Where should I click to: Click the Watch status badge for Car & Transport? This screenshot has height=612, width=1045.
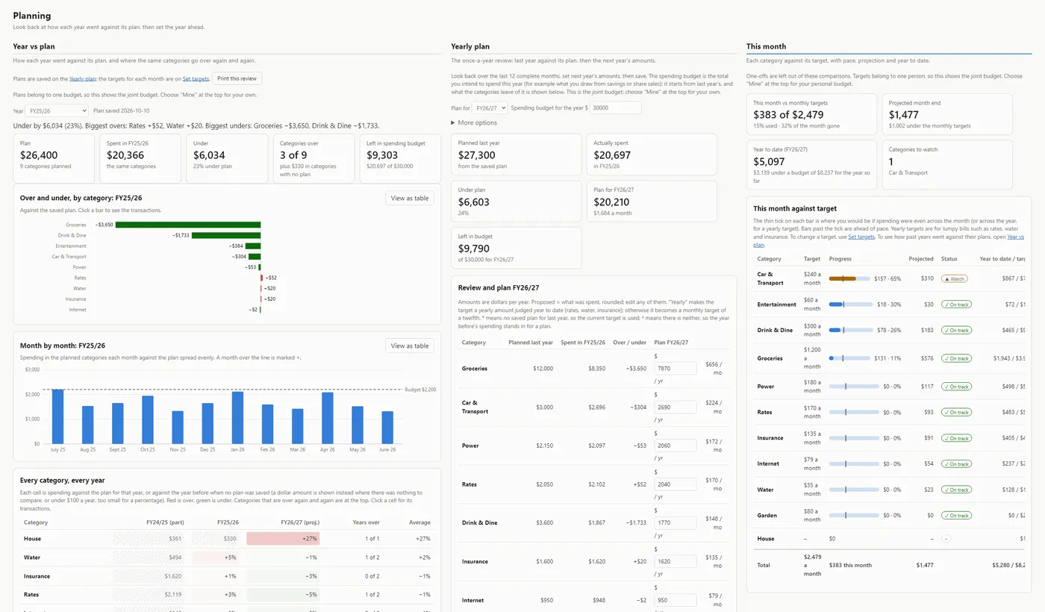(x=955, y=278)
